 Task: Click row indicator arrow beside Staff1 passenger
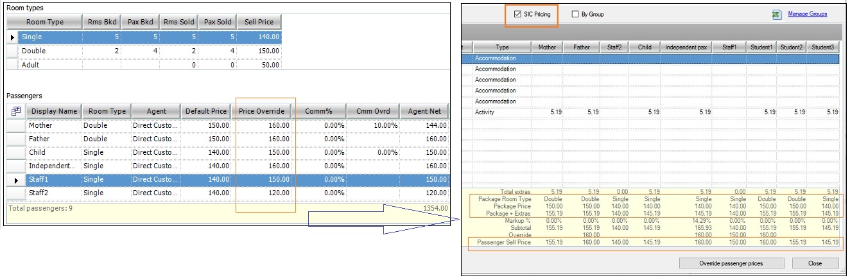click(x=15, y=180)
